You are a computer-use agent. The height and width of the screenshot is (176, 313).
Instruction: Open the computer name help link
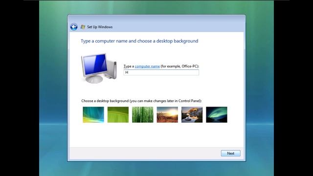pos(147,66)
